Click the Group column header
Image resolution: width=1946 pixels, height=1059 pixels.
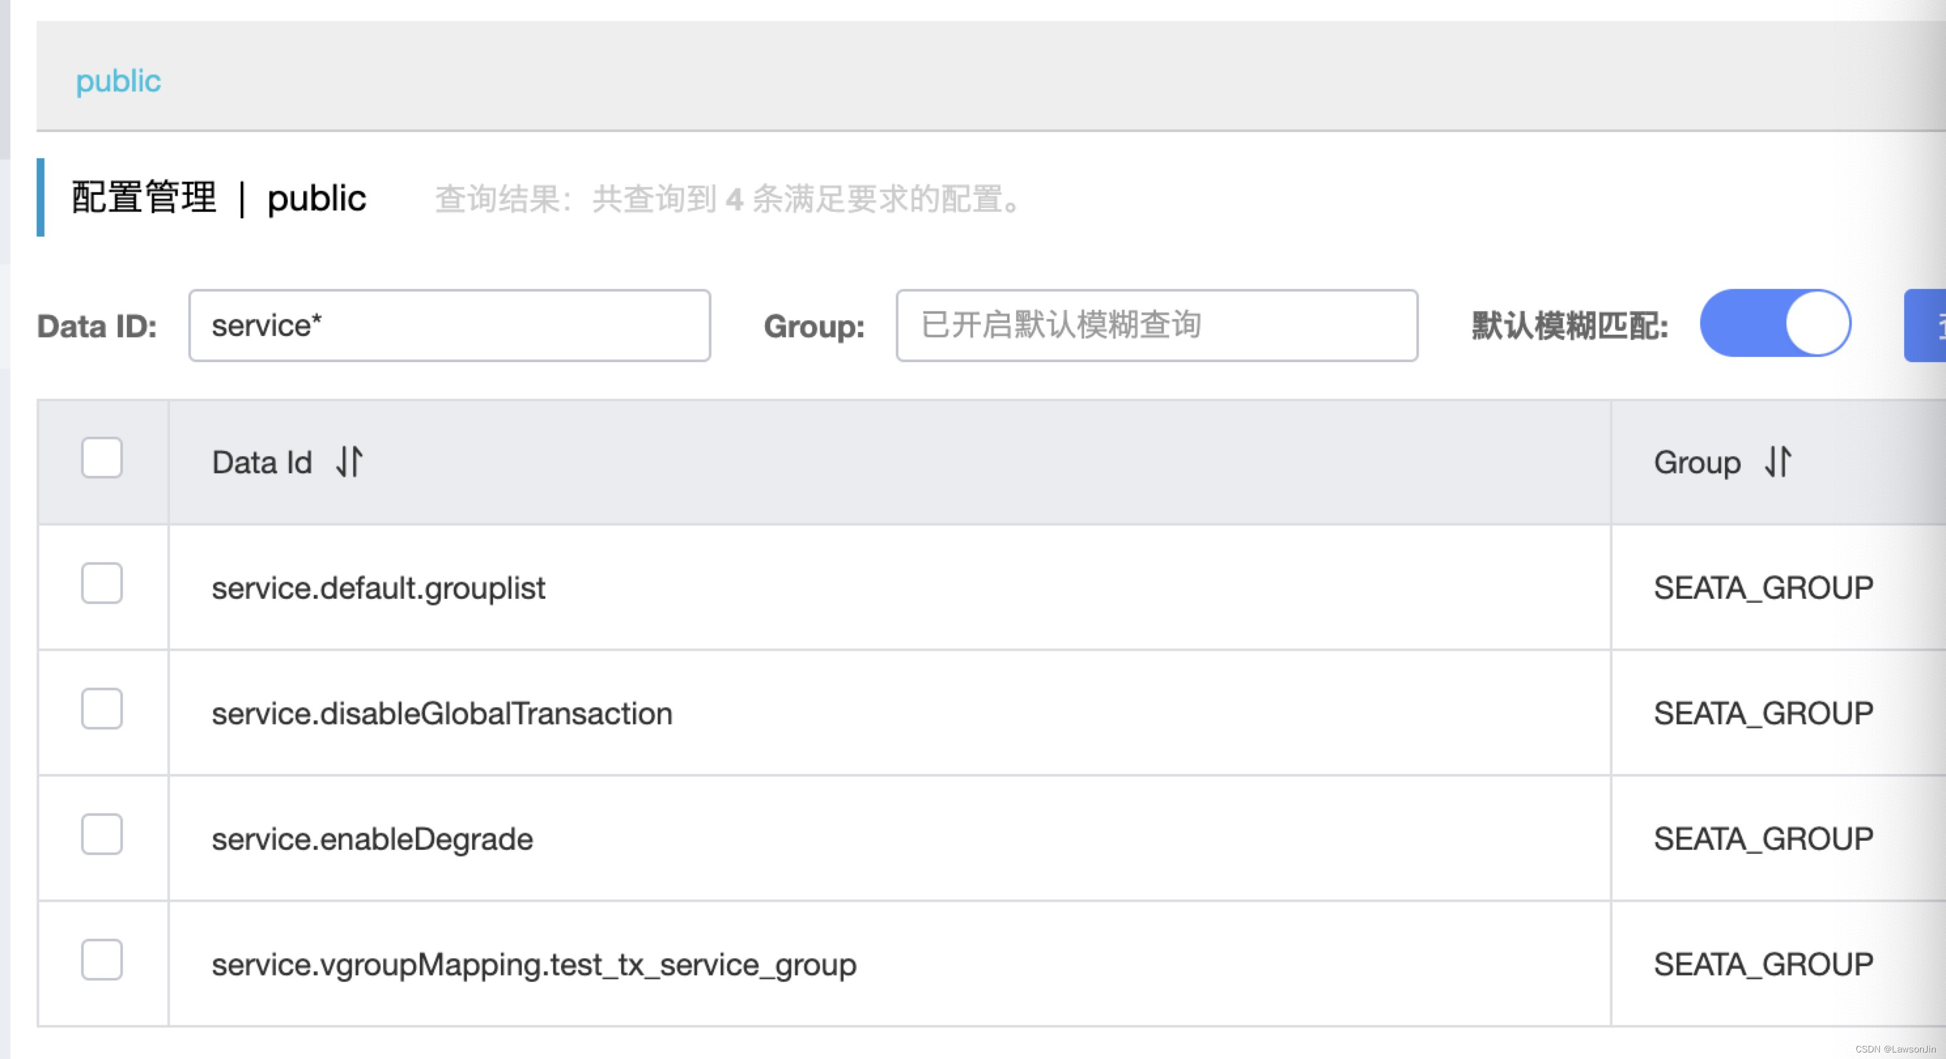coord(1697,462)
